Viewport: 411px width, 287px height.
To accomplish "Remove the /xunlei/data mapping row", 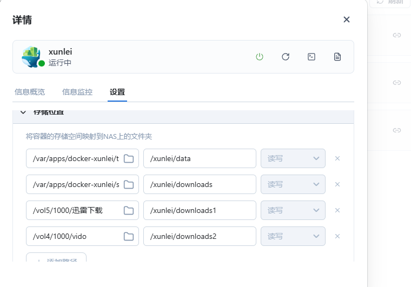I will tap(337, 158).
